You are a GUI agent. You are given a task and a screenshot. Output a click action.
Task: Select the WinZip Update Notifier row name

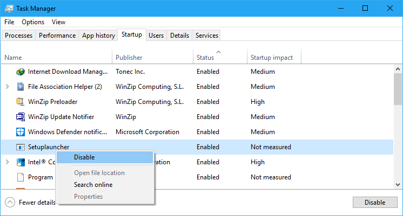[x=61, y=117]
